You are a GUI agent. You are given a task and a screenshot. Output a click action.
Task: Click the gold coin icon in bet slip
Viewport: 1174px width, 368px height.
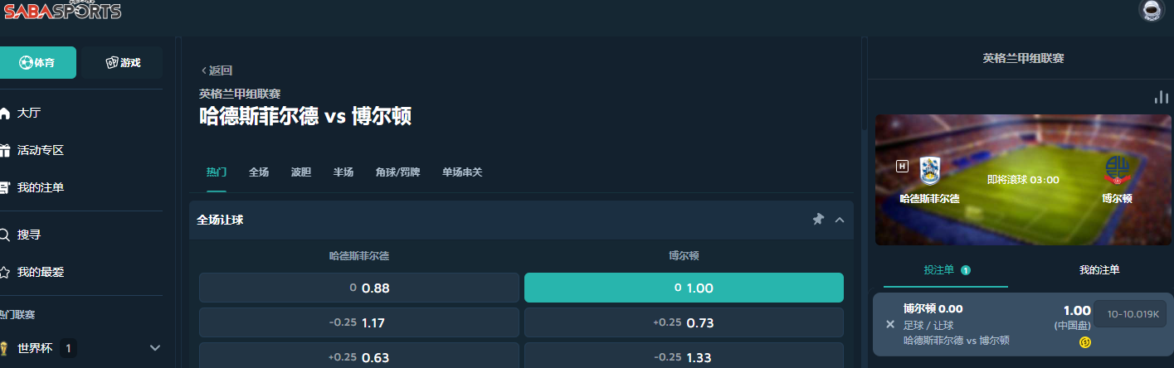point(1084,341)
